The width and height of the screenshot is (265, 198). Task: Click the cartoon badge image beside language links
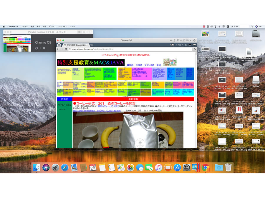(x=170, y=62)
